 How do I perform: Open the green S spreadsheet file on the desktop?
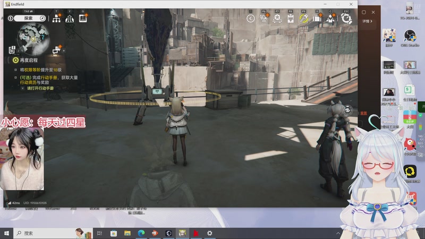click(409, 93)
